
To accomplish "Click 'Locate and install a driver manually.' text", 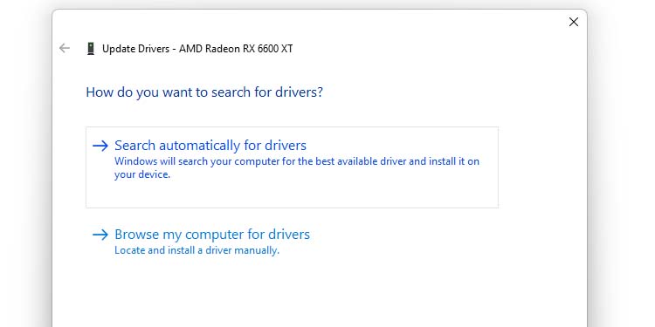I will pyautogui.click(x=196, y=250).
